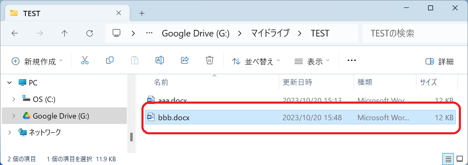
Task: Click the TESTの検索 search field
Action: point(413,33)
